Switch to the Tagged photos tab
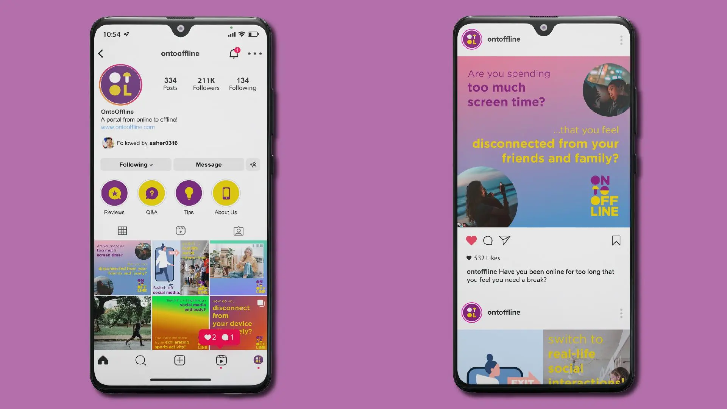Viewport: 727px width, 409px height. (x=238, y=231)
